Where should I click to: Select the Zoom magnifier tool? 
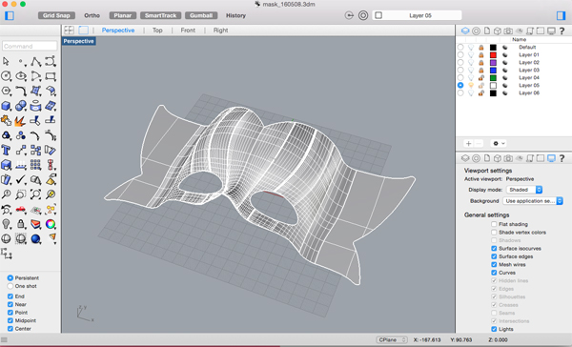click(x=6, y=194)
